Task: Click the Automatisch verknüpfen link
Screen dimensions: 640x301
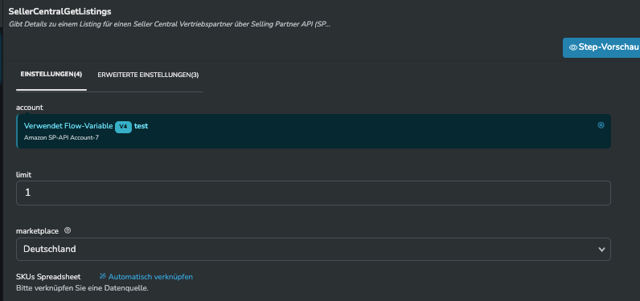Action: (150, 277)
